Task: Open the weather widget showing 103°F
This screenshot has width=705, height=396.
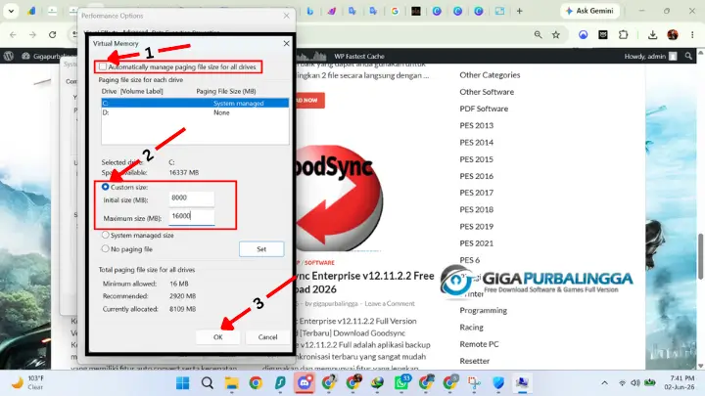Action: tap(27, 382)
